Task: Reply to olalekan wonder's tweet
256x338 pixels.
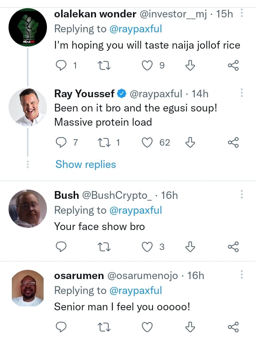Action: pyautogui.click(x=62, y=65)
